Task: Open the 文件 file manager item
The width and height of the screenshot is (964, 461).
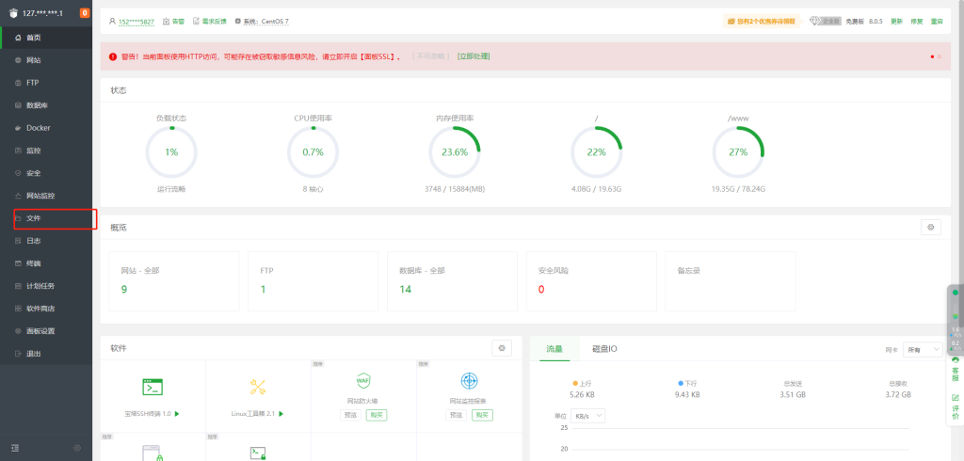Action: 46,218
